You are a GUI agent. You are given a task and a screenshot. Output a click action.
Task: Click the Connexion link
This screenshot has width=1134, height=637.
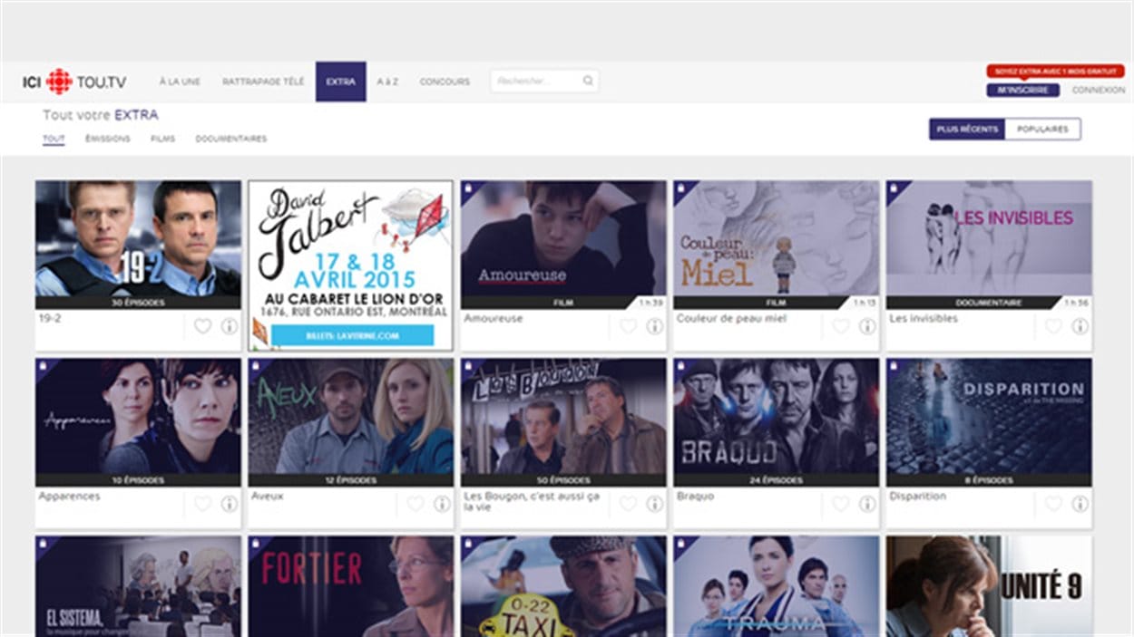click(x=1098, y=91)
